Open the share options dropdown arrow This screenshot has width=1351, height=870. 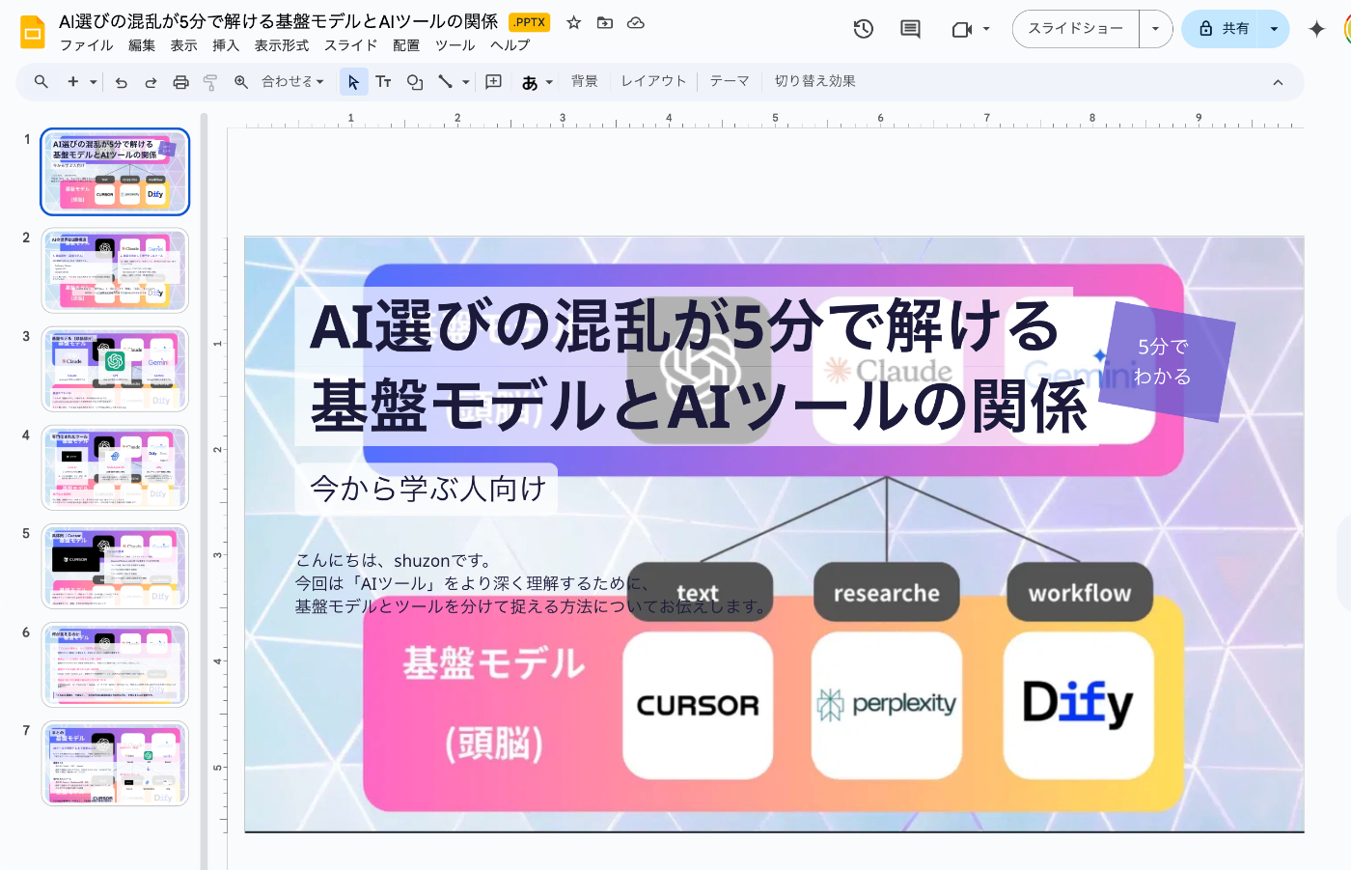point(1274,29)
